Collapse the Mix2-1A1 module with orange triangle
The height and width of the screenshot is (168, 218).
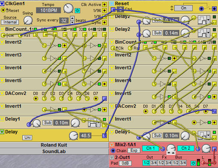point(112,145)
